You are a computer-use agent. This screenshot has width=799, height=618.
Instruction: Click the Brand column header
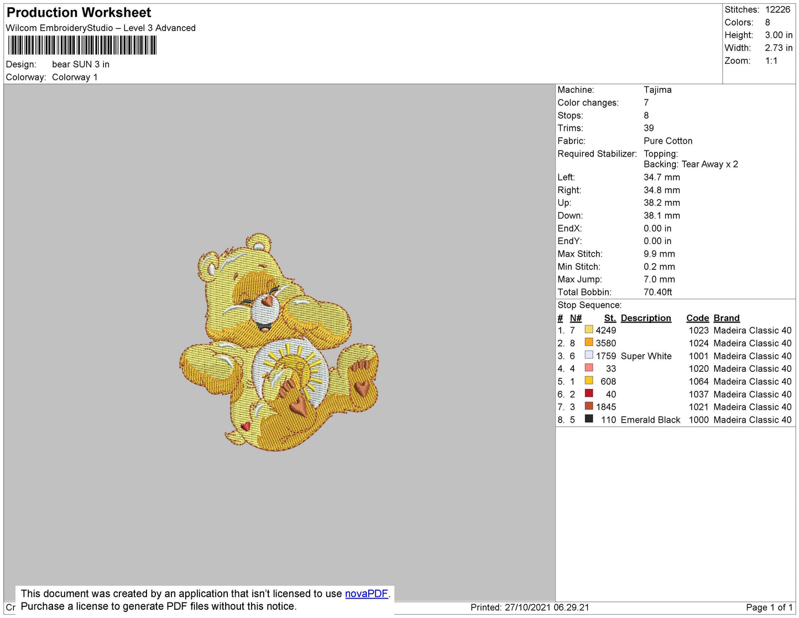(x=727, y=318)
